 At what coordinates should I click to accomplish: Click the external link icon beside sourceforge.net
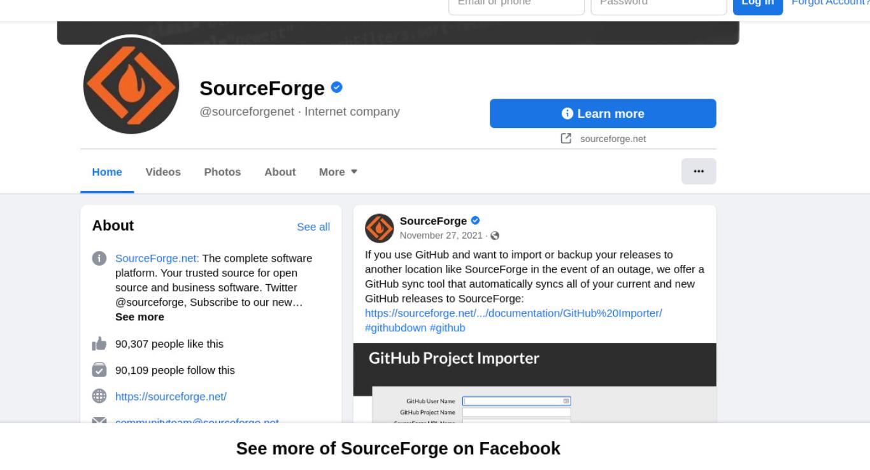566,138
